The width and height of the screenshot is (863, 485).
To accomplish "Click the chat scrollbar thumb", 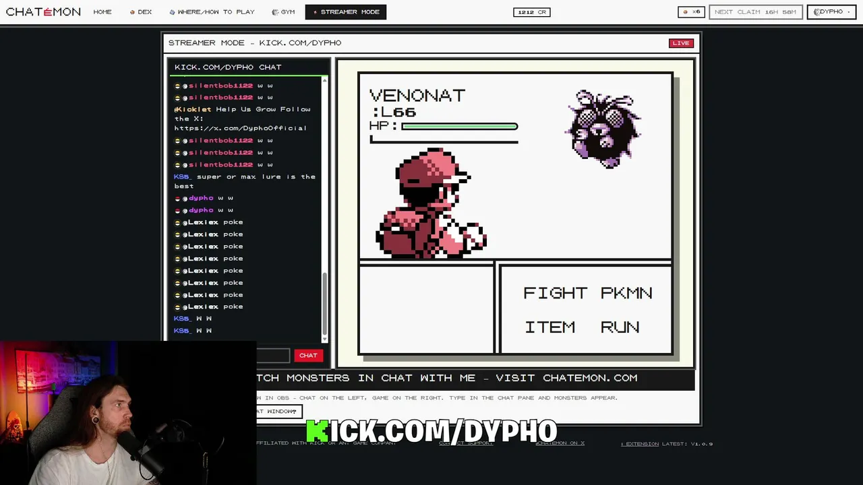I will (324, 304).
